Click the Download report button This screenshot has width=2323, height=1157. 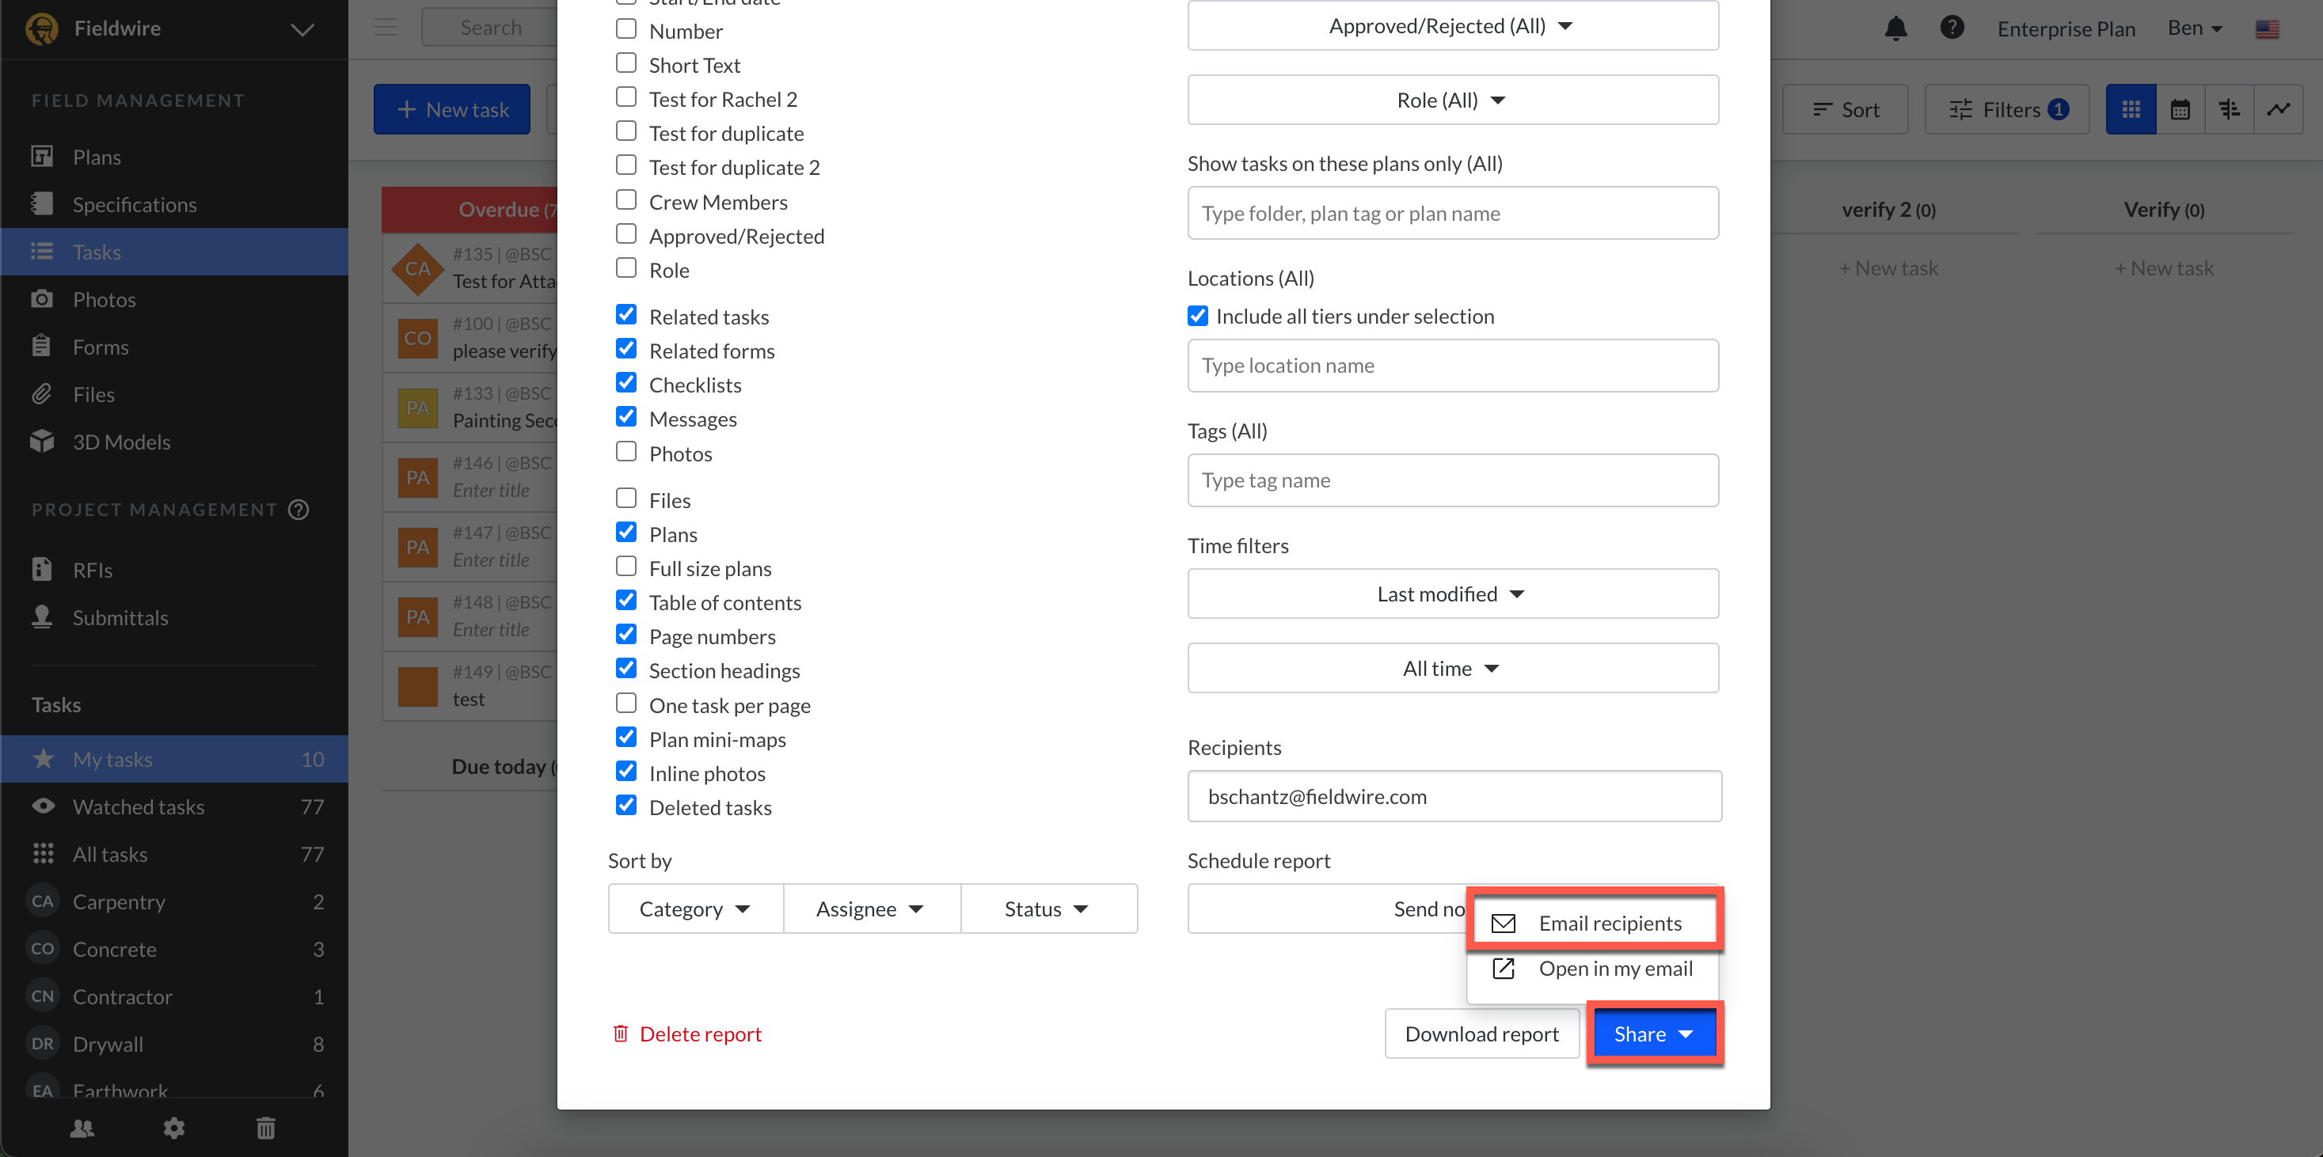(x=1481, y=1033)
